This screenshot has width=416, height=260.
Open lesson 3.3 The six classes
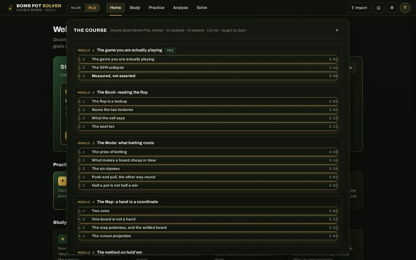(x=208, y=169)
